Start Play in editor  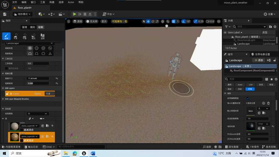pos(75,14)
